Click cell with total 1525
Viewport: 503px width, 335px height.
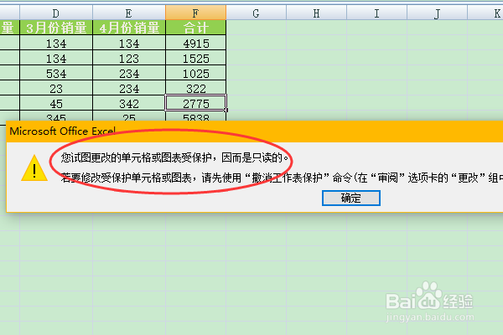[x=195, y=58]
